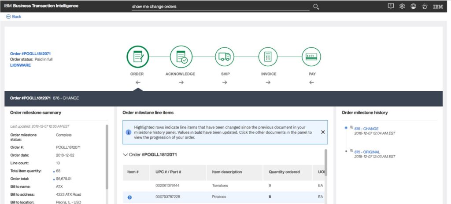Open the Watson lightbulb icon
451x204 pixels.
pyautogui.click(x=425, y=6)
